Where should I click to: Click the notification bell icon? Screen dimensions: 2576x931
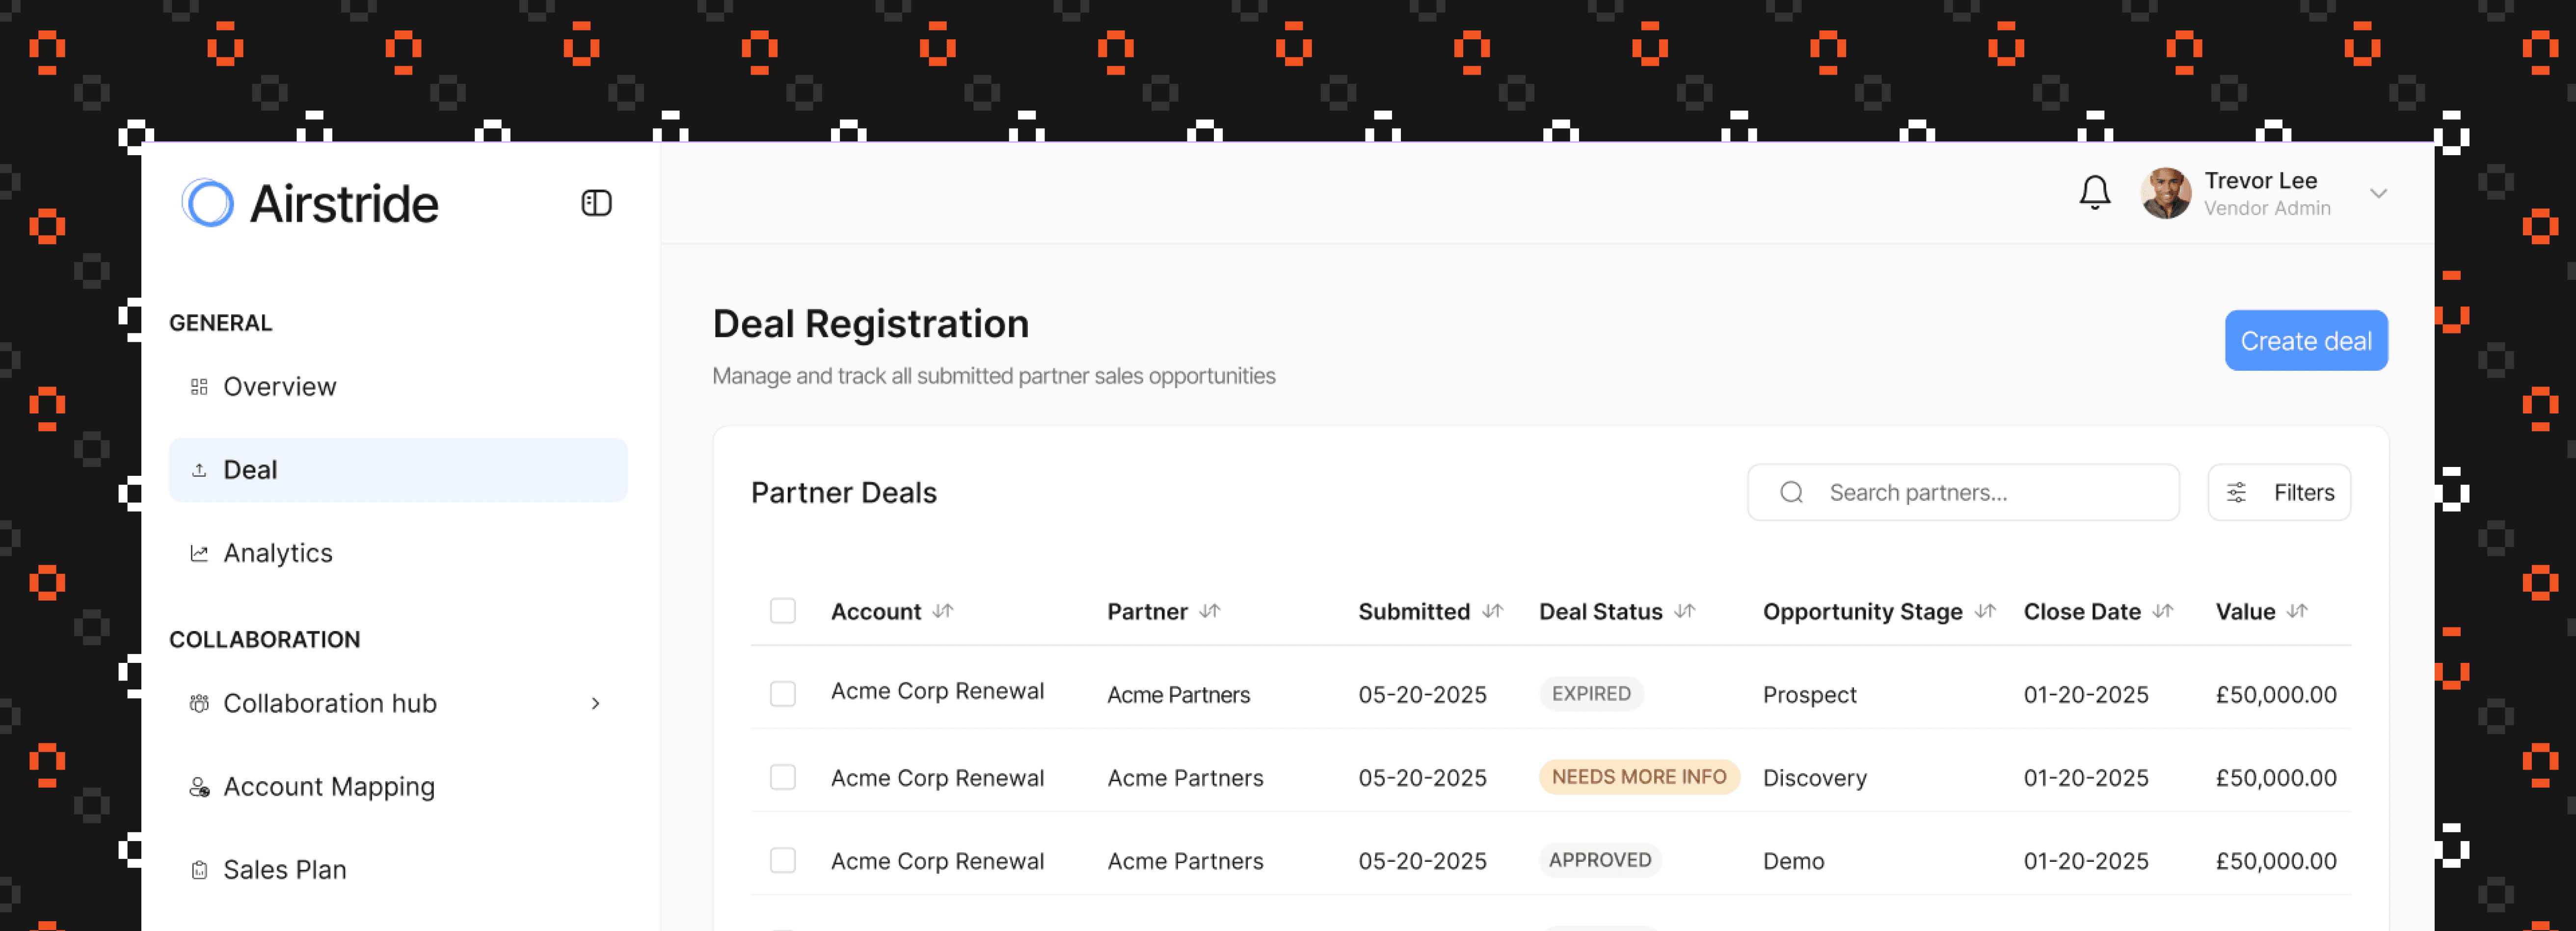point(2094,192)
